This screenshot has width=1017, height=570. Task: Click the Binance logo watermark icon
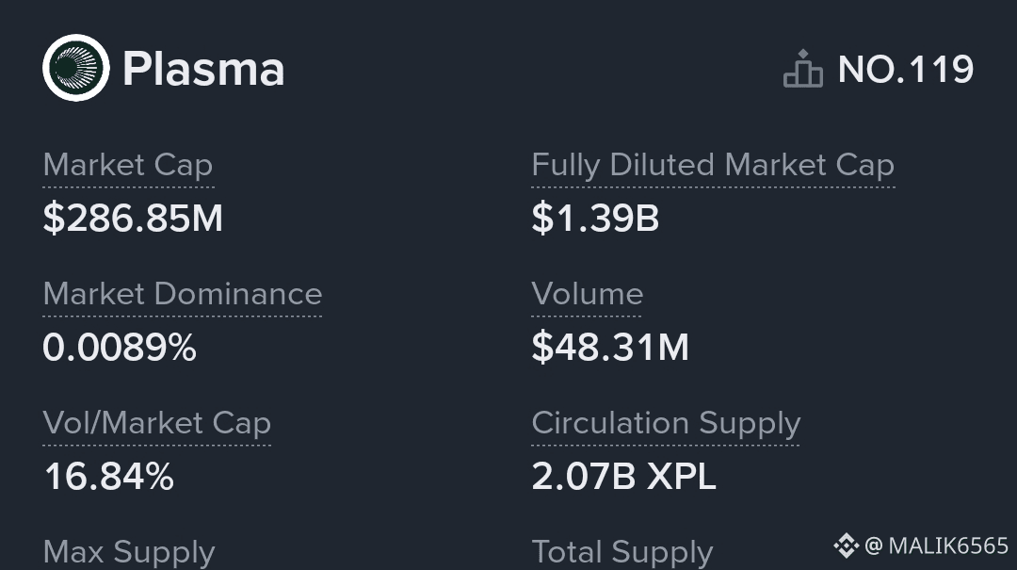(846, 546)
